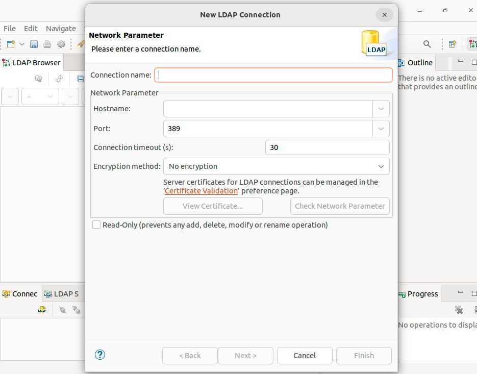477x374 pixels.
Task: Expand the Port dropdown arrow
Action: [381, 129]
